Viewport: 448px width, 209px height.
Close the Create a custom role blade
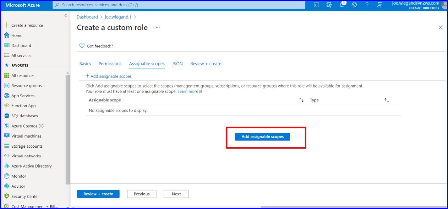pos(440,28)
